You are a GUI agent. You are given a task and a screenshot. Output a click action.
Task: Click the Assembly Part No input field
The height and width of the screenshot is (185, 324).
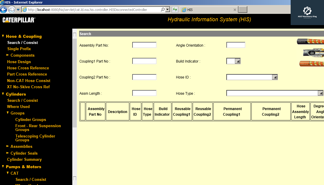click(144, 45)
